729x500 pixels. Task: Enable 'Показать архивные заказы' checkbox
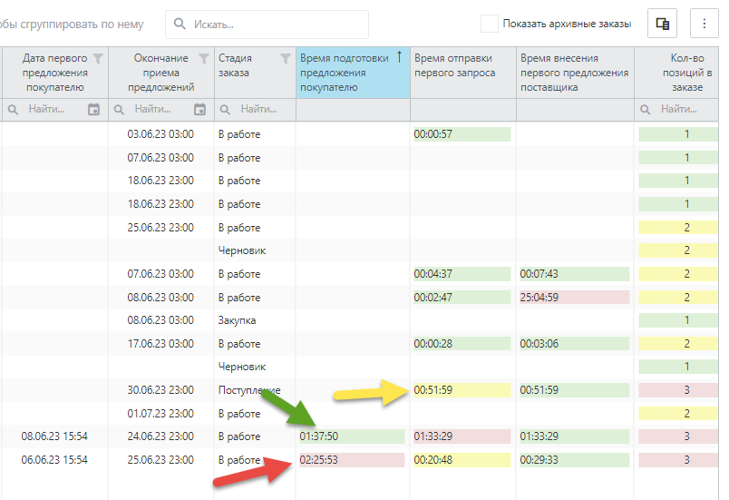tap(489, 25)
